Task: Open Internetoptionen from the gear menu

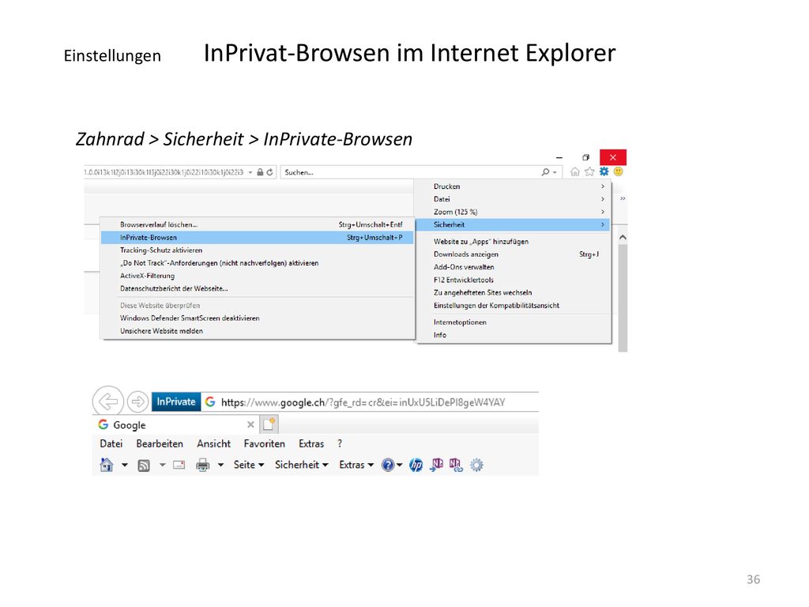Action: (x=514, y=322)
